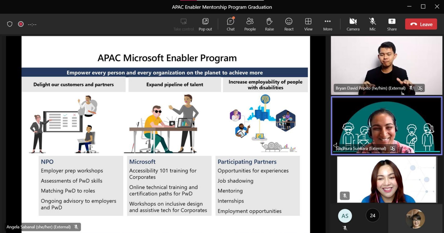Image resolution: width=444 pixels, height=233 pixels.
Task: Click the muted mic badge on third video
Action: (345, 196)
